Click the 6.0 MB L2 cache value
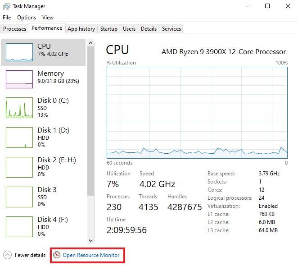Image resolution: width=298 pixels, height=266 pixels. click(x=267, y=222)
